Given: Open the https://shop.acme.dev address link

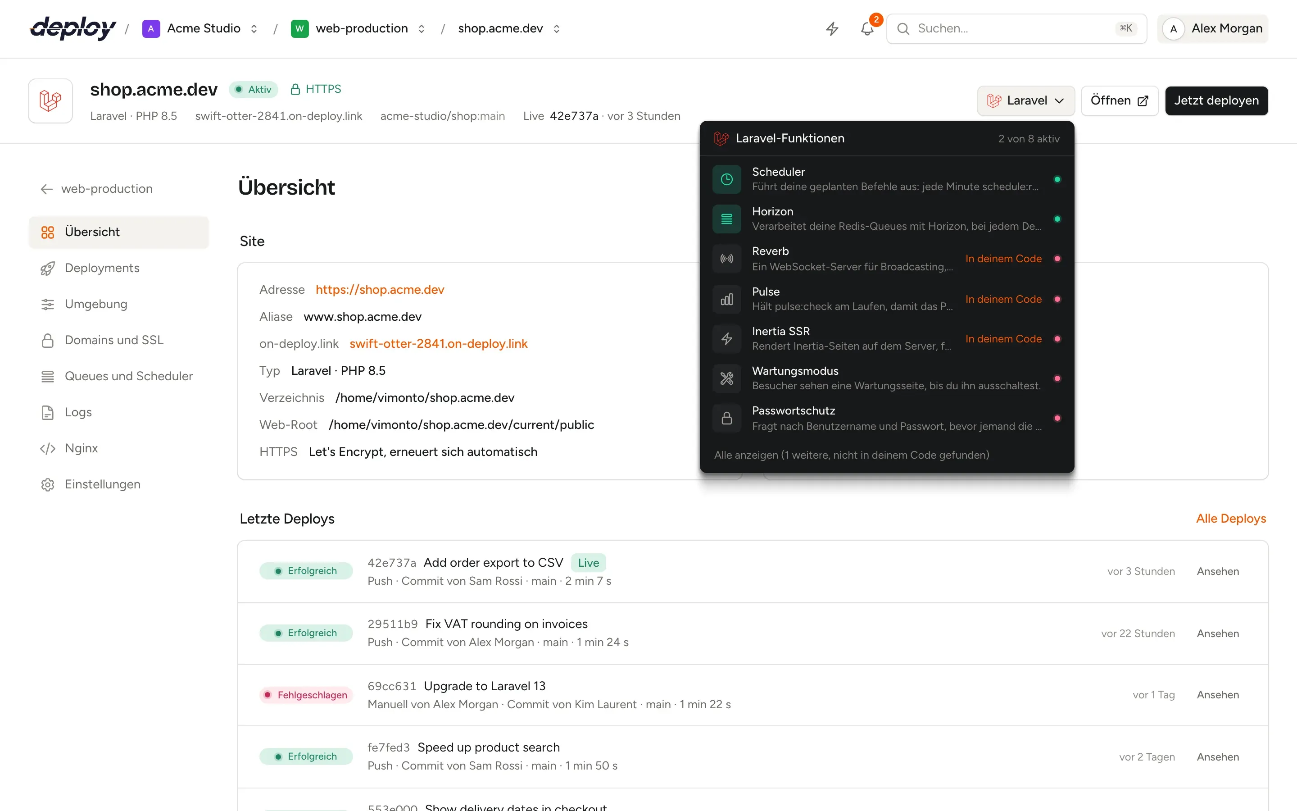Looking at the screenshot, I should (380, 290).
